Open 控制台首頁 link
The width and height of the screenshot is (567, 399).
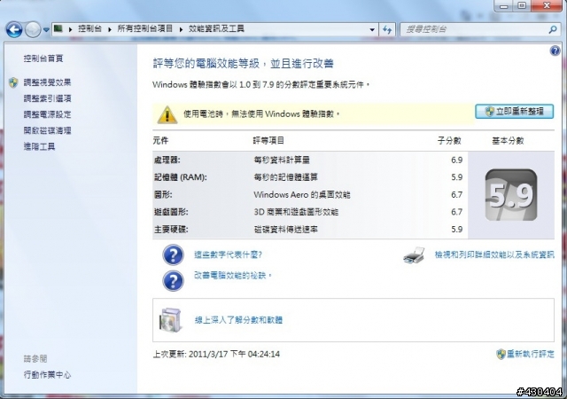coord(43,59)
